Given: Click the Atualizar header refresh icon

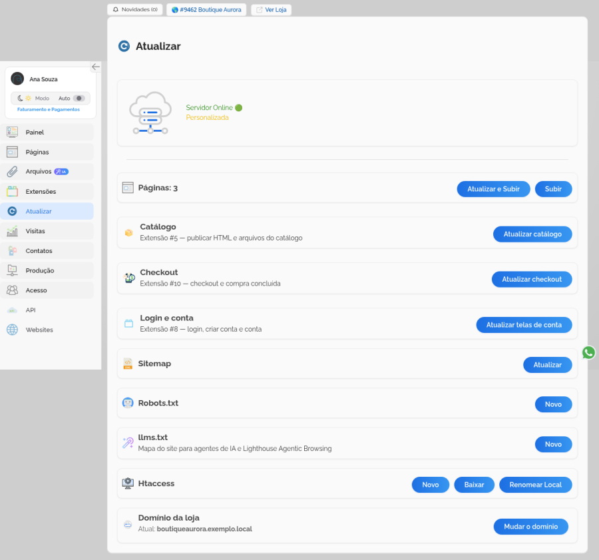Looking at the screenshot, I should pyautogui.click(x=124, y=46).
